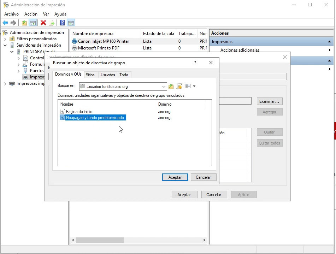Collapse the Servidores de impresión tree node

[5, 45]
